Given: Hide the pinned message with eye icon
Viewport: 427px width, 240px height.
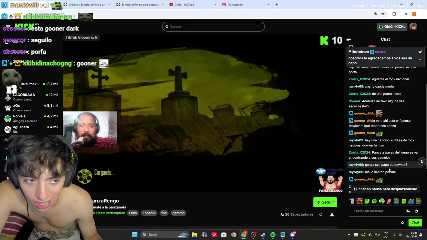Looking at the screenshot, I should tap(420, 52).
